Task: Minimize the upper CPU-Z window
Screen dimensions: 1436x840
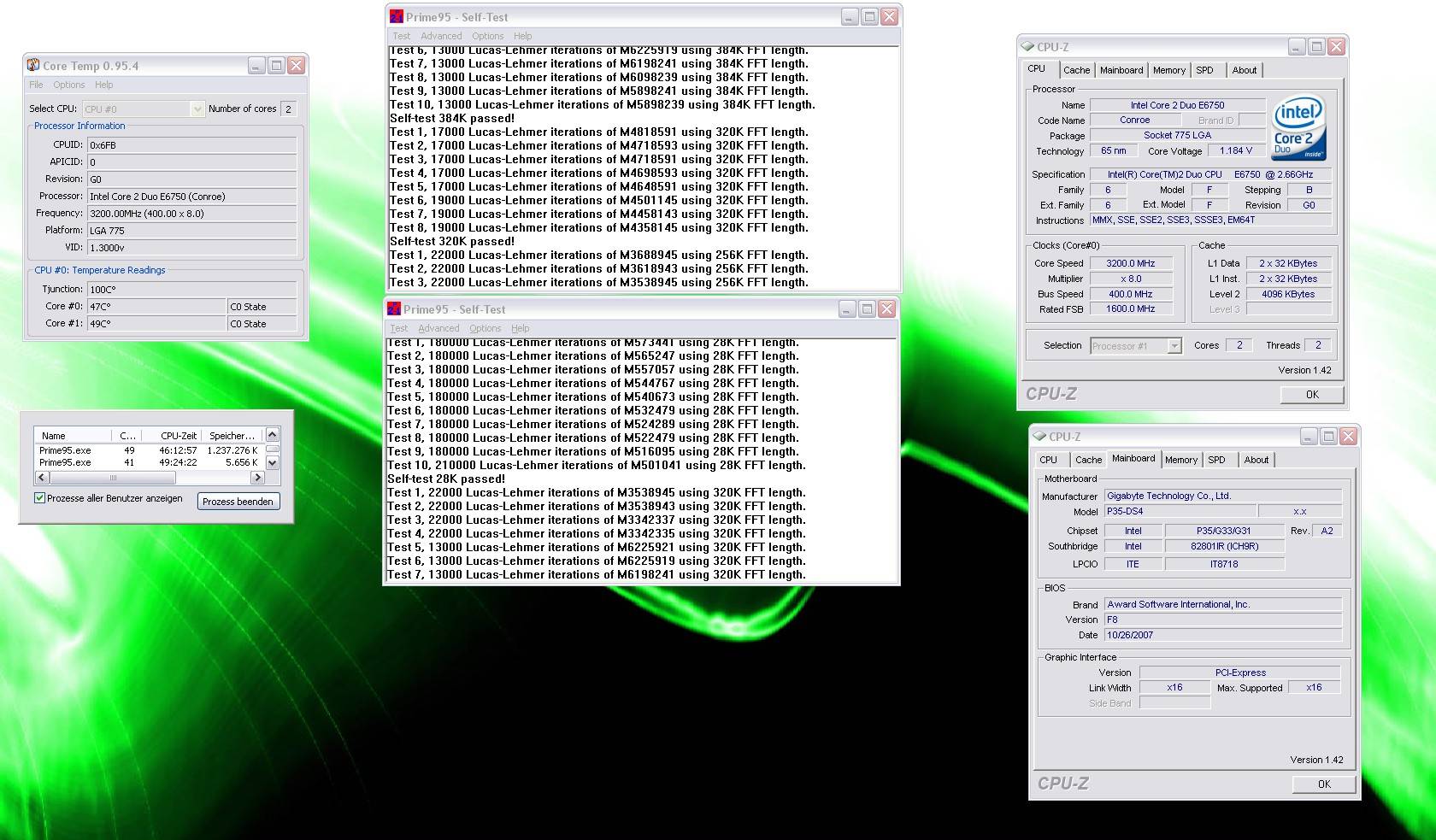Action: pos(1297,46)
